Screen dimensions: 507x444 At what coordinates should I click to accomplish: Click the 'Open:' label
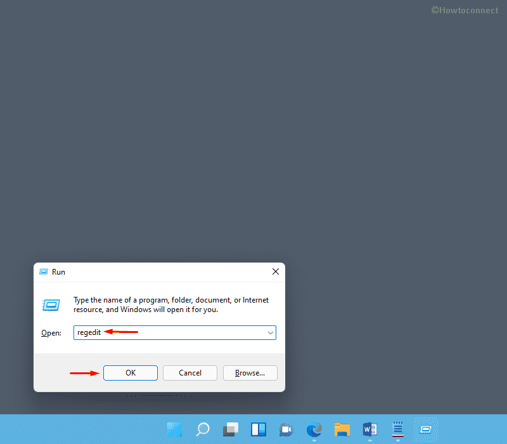coord(51,333)
